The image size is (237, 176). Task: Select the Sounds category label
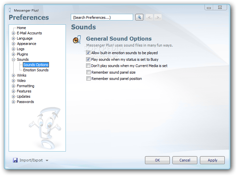[x=23, y=59]
